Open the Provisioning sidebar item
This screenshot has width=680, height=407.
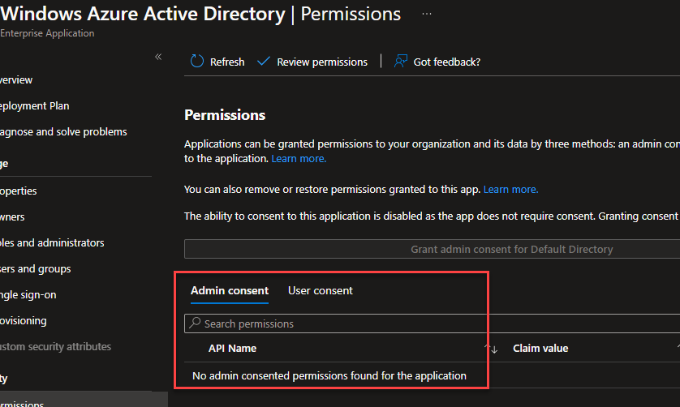pyautogui.click(x=24, y=321)
